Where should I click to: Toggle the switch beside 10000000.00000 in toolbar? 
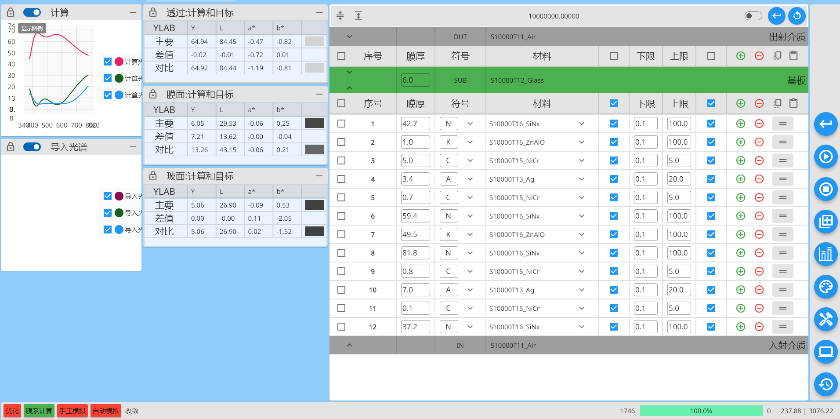(753, 16)
